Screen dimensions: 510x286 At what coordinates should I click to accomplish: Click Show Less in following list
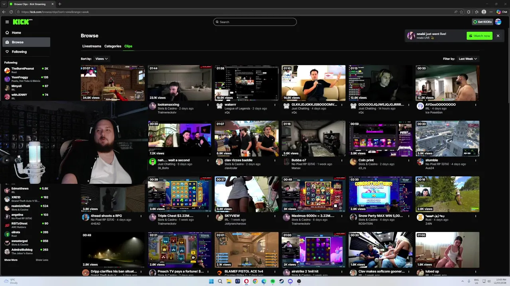coord(42,260)
